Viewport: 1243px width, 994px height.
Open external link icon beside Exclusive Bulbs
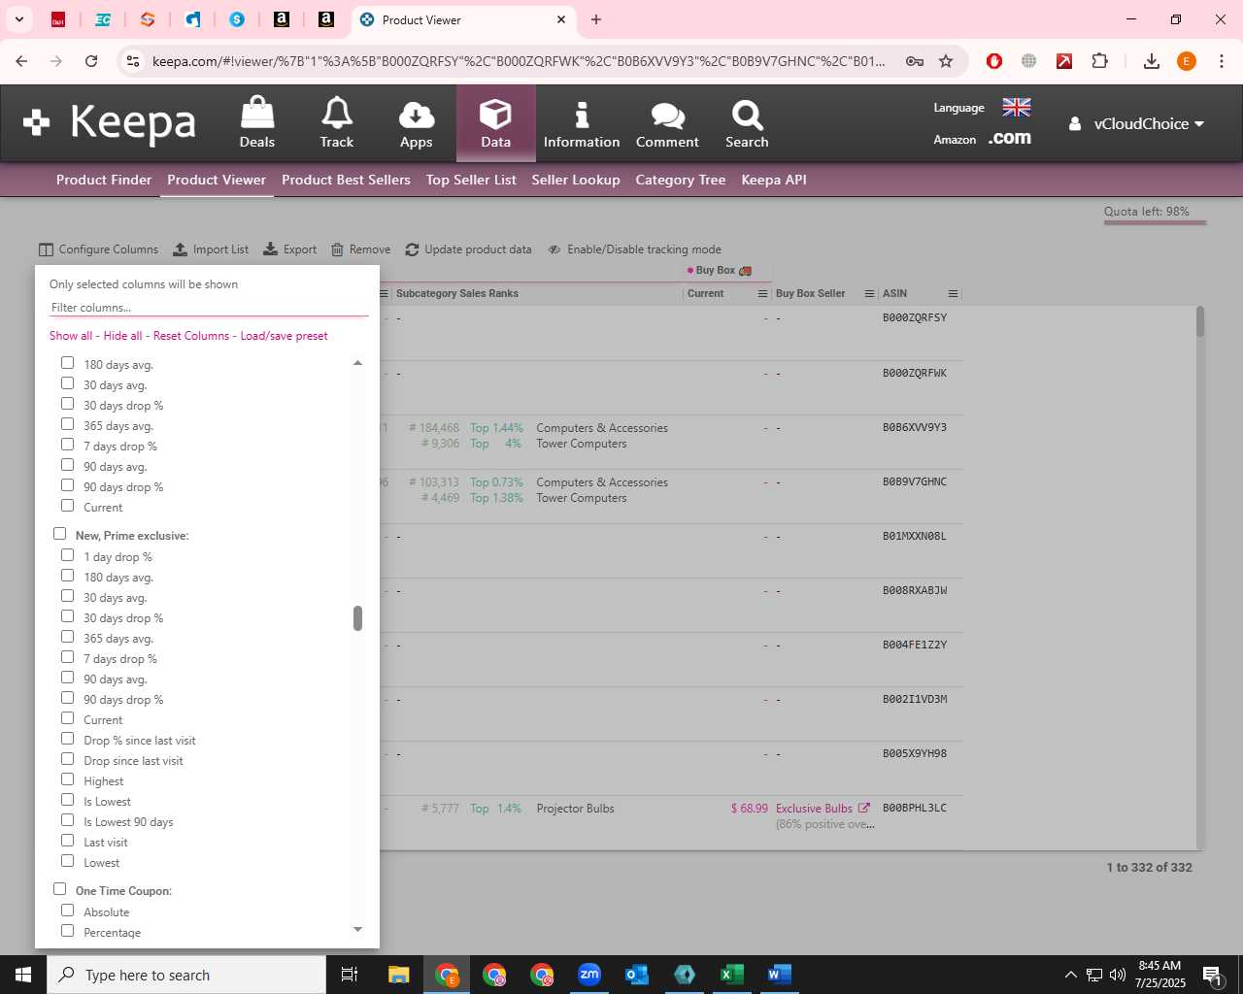click(x=863, y=808)
